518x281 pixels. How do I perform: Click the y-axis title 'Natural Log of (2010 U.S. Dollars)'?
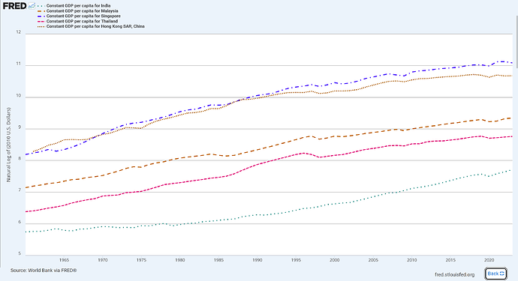coord(8,145)
